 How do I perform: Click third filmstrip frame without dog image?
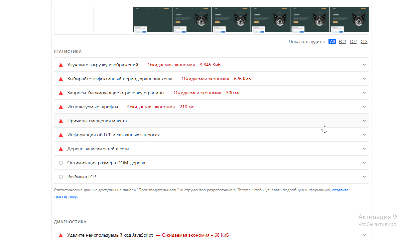point(152,20)
